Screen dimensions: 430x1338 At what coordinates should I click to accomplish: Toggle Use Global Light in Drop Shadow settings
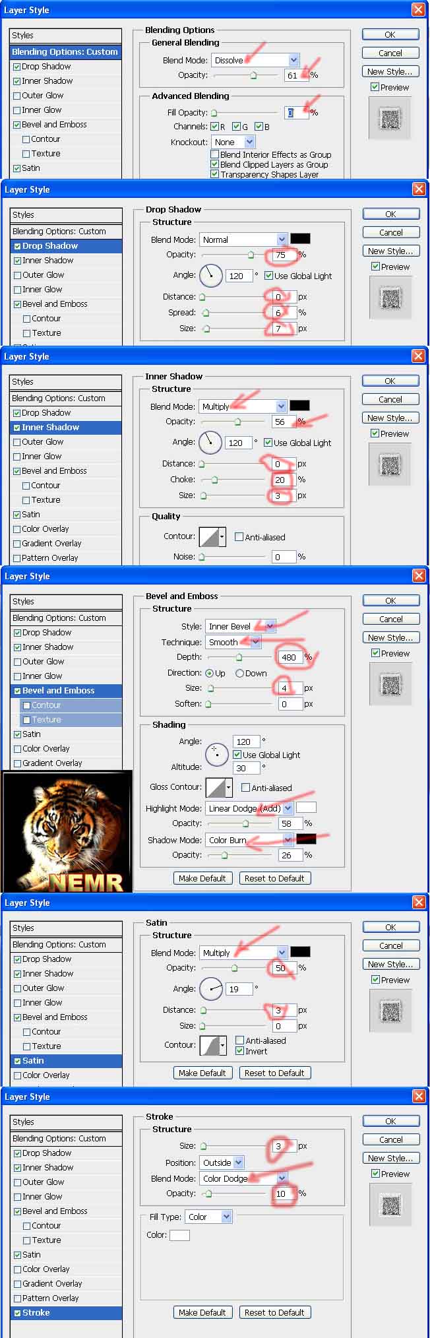[x=268, y=276]
